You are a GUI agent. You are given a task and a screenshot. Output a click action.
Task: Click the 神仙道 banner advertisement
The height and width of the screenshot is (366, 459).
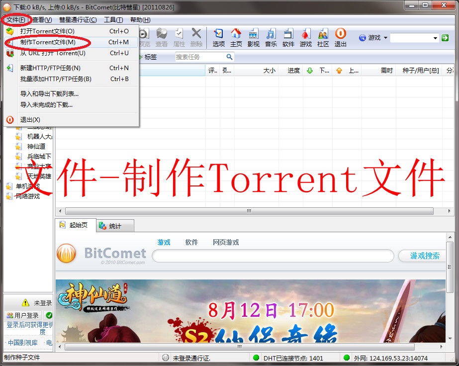click(x=251, y=311)
